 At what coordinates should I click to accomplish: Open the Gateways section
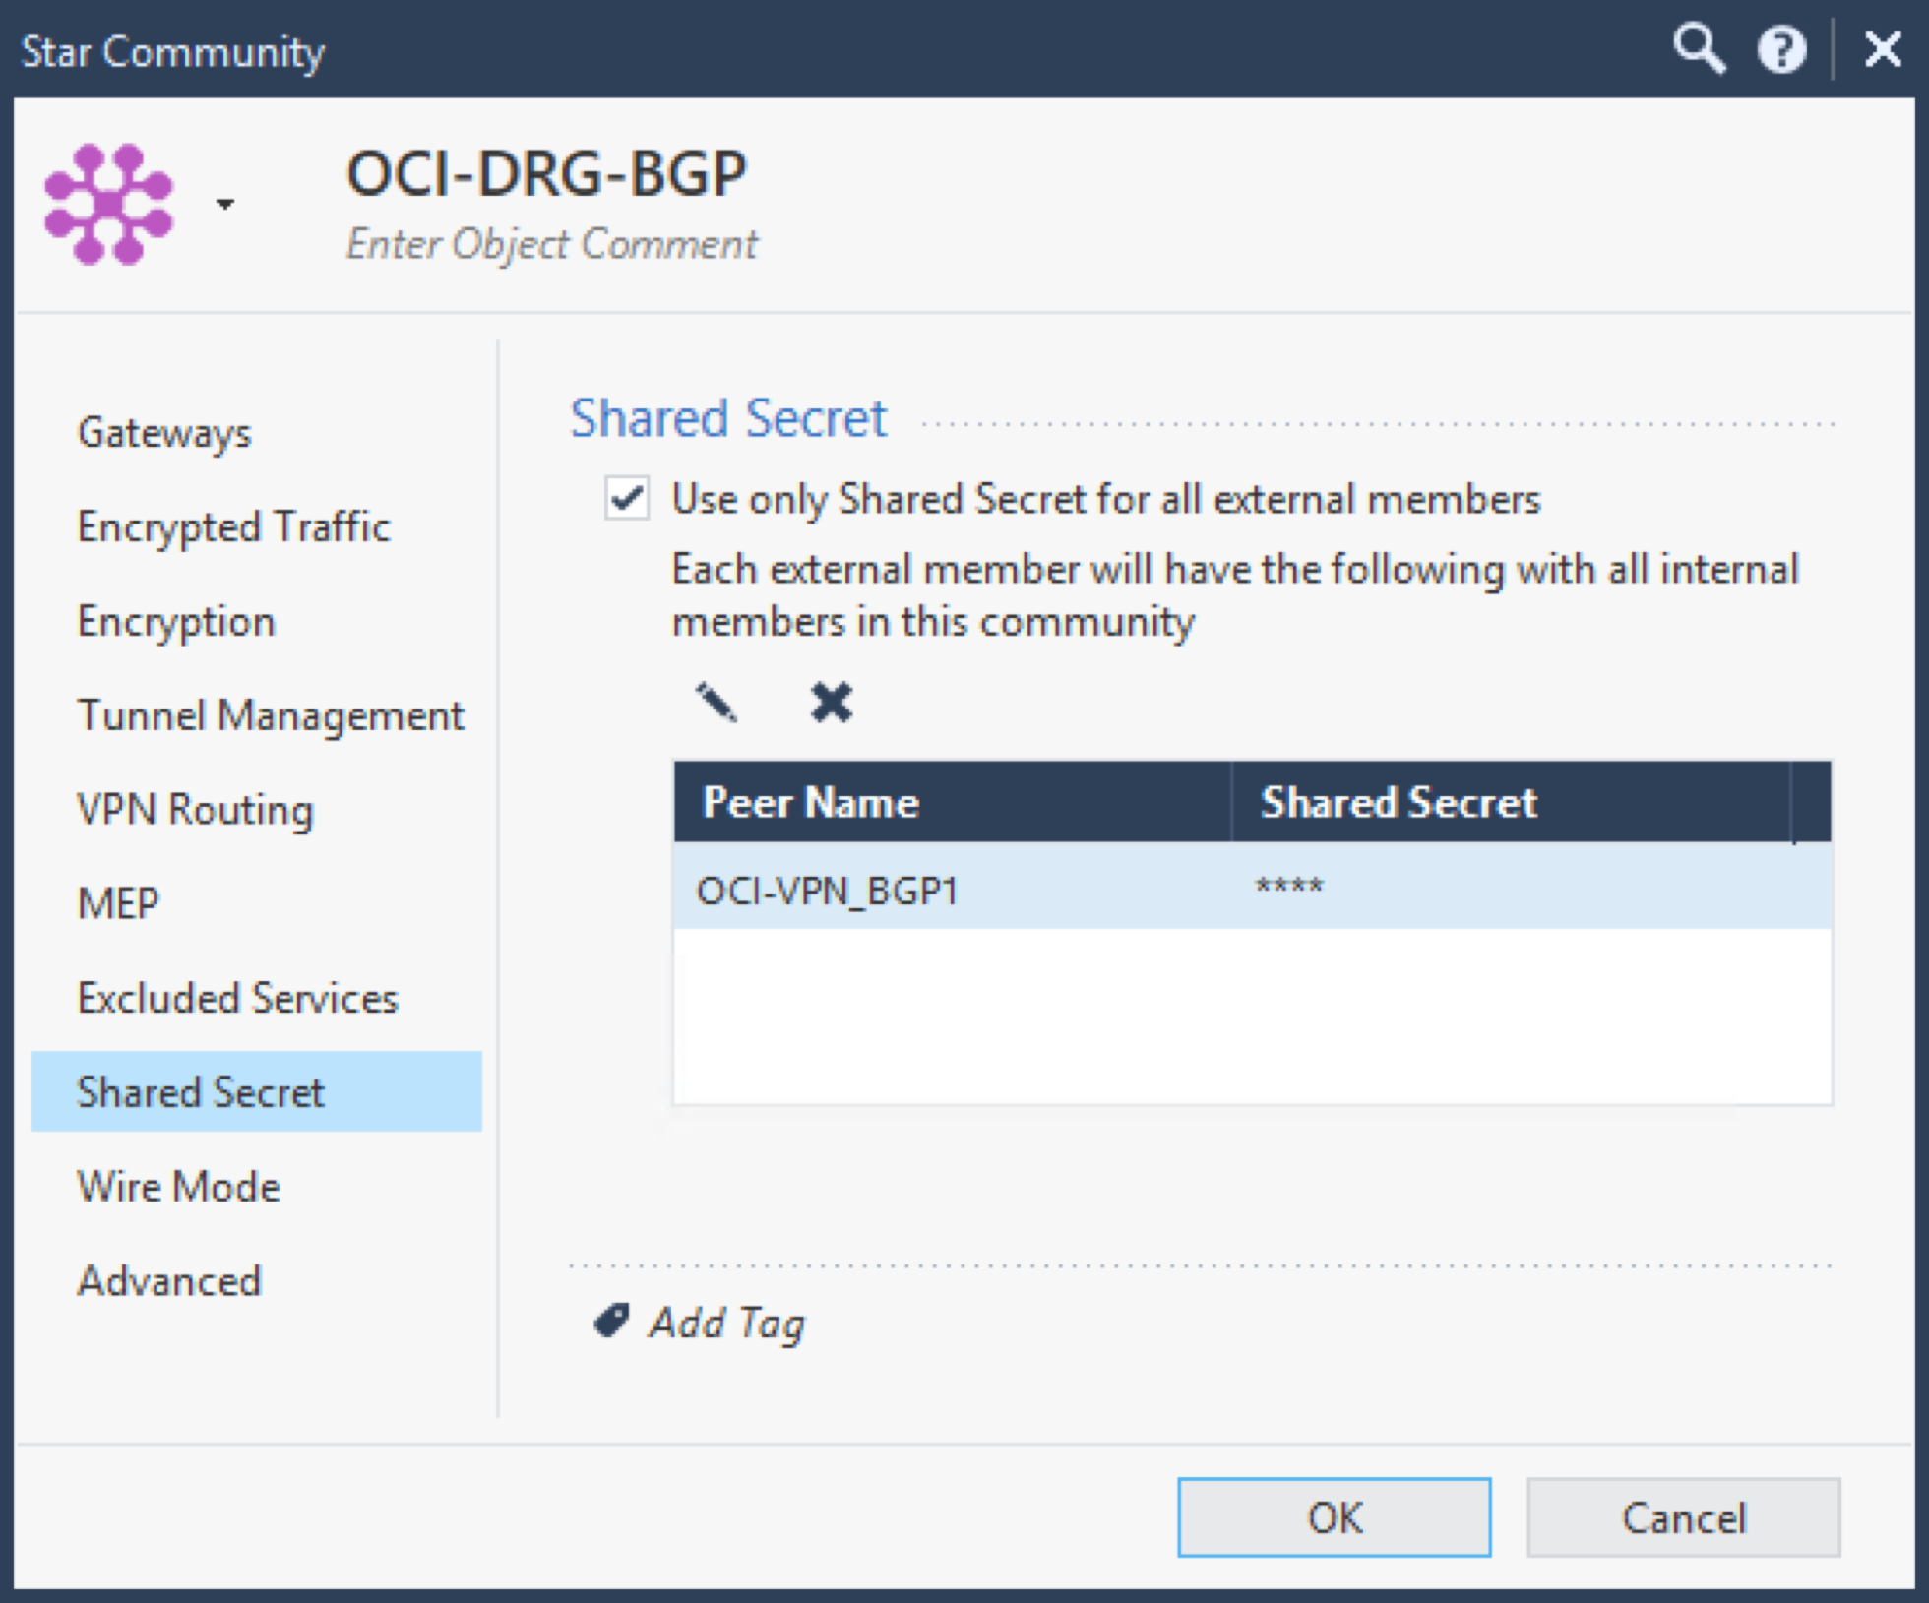click(164, 433)
